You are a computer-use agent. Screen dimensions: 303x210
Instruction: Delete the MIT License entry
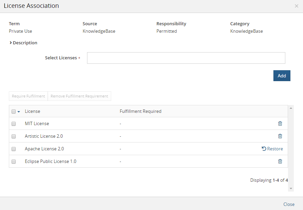pyautogui.click(x=280, y=123)
